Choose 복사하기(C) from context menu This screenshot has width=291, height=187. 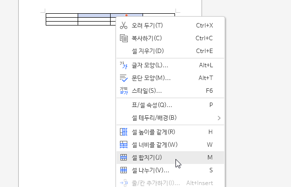tap(170, 38)
